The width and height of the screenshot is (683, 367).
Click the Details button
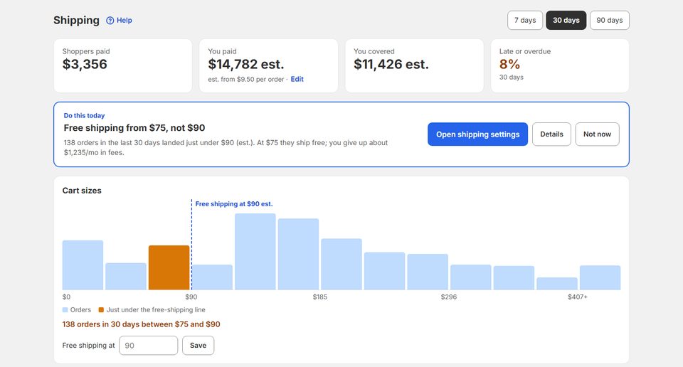coord(551,134)
